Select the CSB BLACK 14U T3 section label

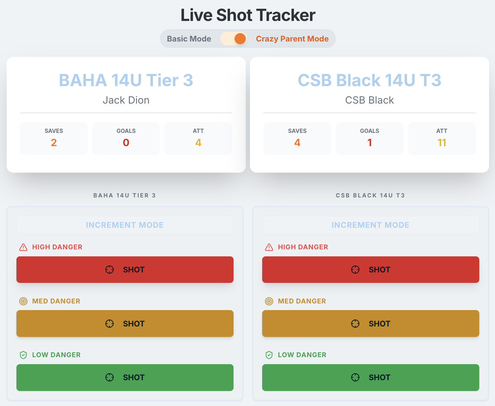tap(370, 195)
